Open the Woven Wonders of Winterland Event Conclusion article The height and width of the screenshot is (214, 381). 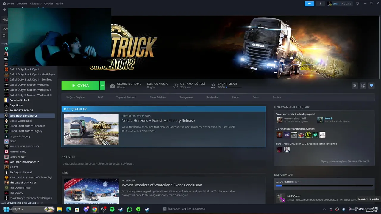pyautogui.click(x=162, y=185)
